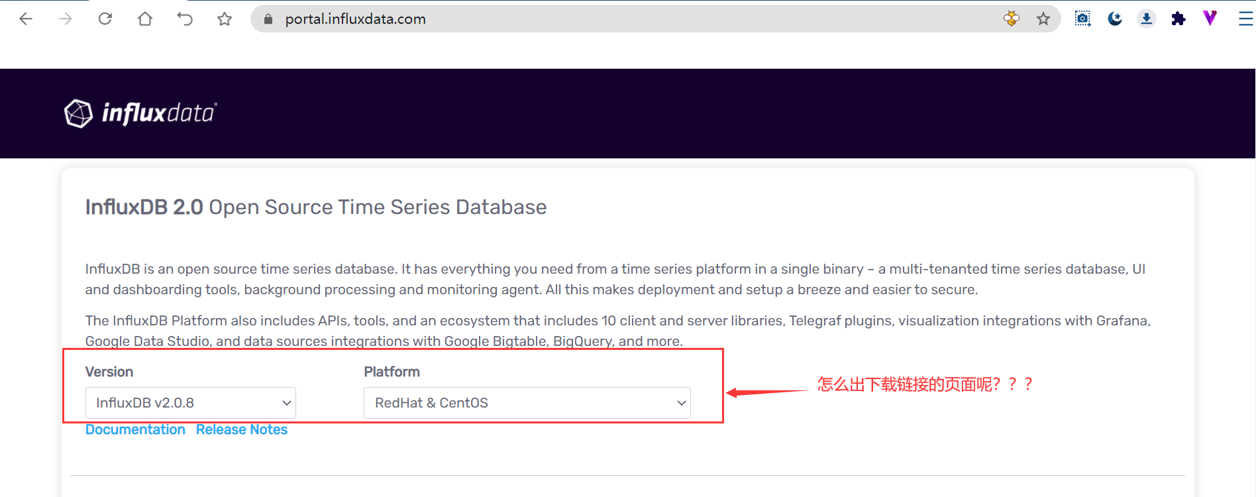Click the Release Notes link
Screen dimensions: 1256x497
pos(241,429)
